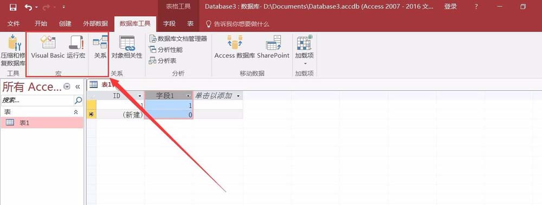Open the File (文件) tab
The height and width of the screenshot is (205, 542).
(14, 24)
